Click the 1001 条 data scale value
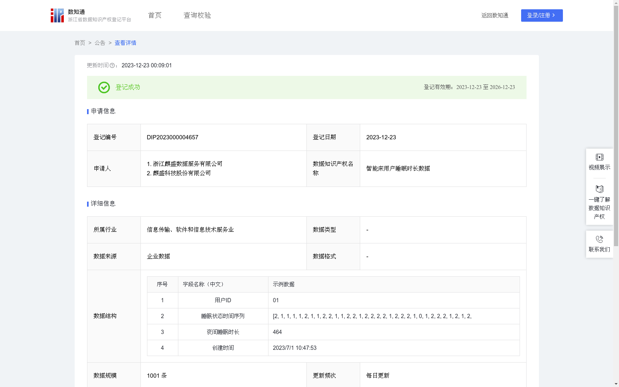 click(x=157, y=376)
